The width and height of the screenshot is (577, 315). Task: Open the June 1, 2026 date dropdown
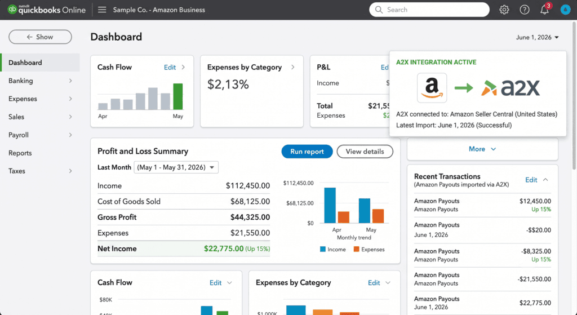coord(537,37)
